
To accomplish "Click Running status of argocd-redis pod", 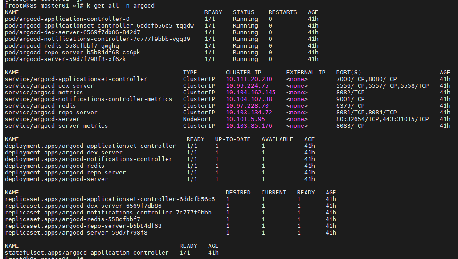I will tap(245, 46).
